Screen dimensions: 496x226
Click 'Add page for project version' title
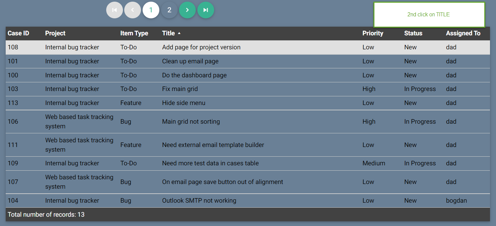tap(201, 47)
